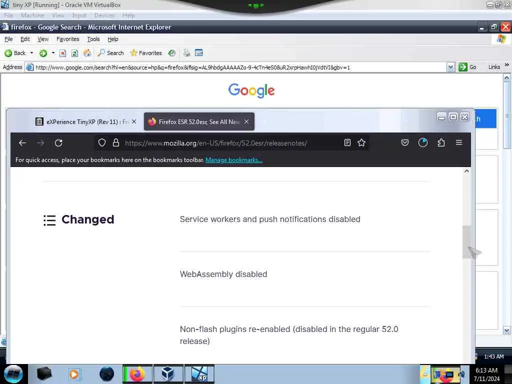Click the Edit icon in IE toolbar
This screenshot has height=384, width=512.
199,53
